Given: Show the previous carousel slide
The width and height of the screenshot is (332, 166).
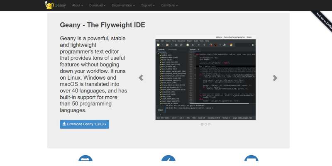Looking at the screenshot, I should 141,78.
